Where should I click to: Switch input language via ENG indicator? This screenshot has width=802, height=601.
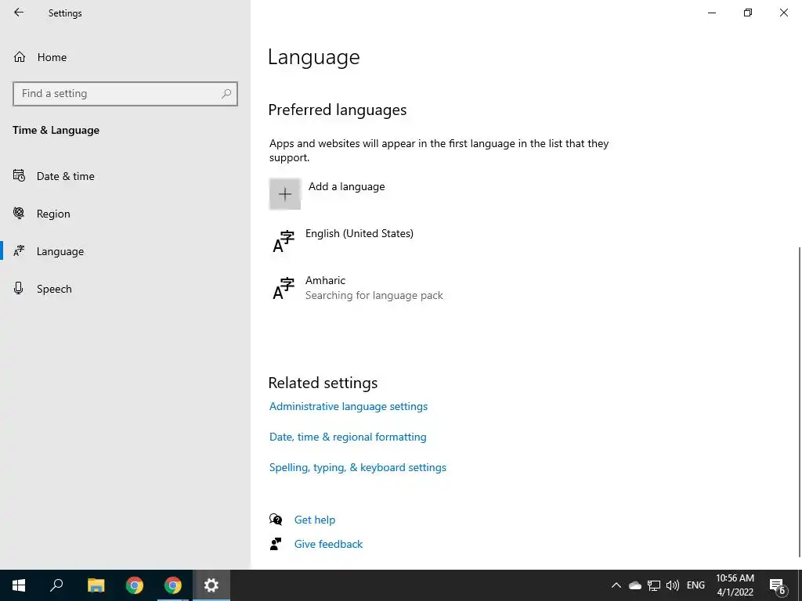tap(695, 585)
